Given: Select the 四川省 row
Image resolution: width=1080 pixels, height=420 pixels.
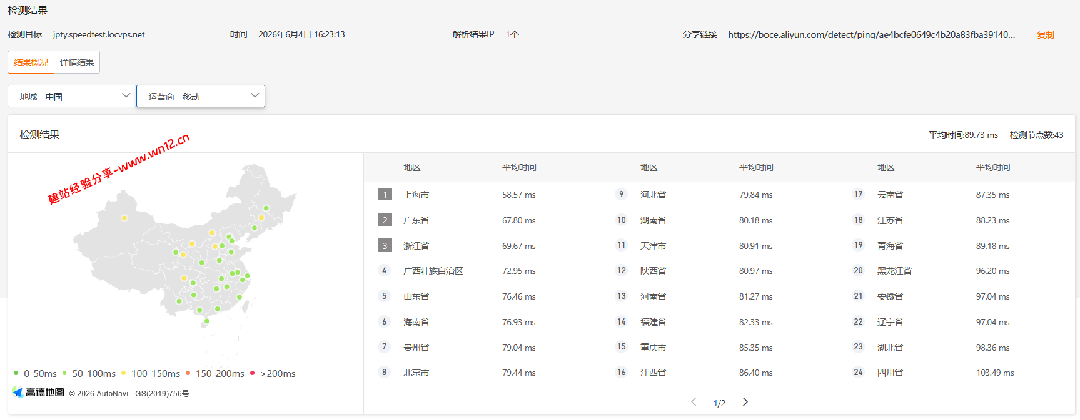Looking at the screenshot, I should click(x=957, y=373).
